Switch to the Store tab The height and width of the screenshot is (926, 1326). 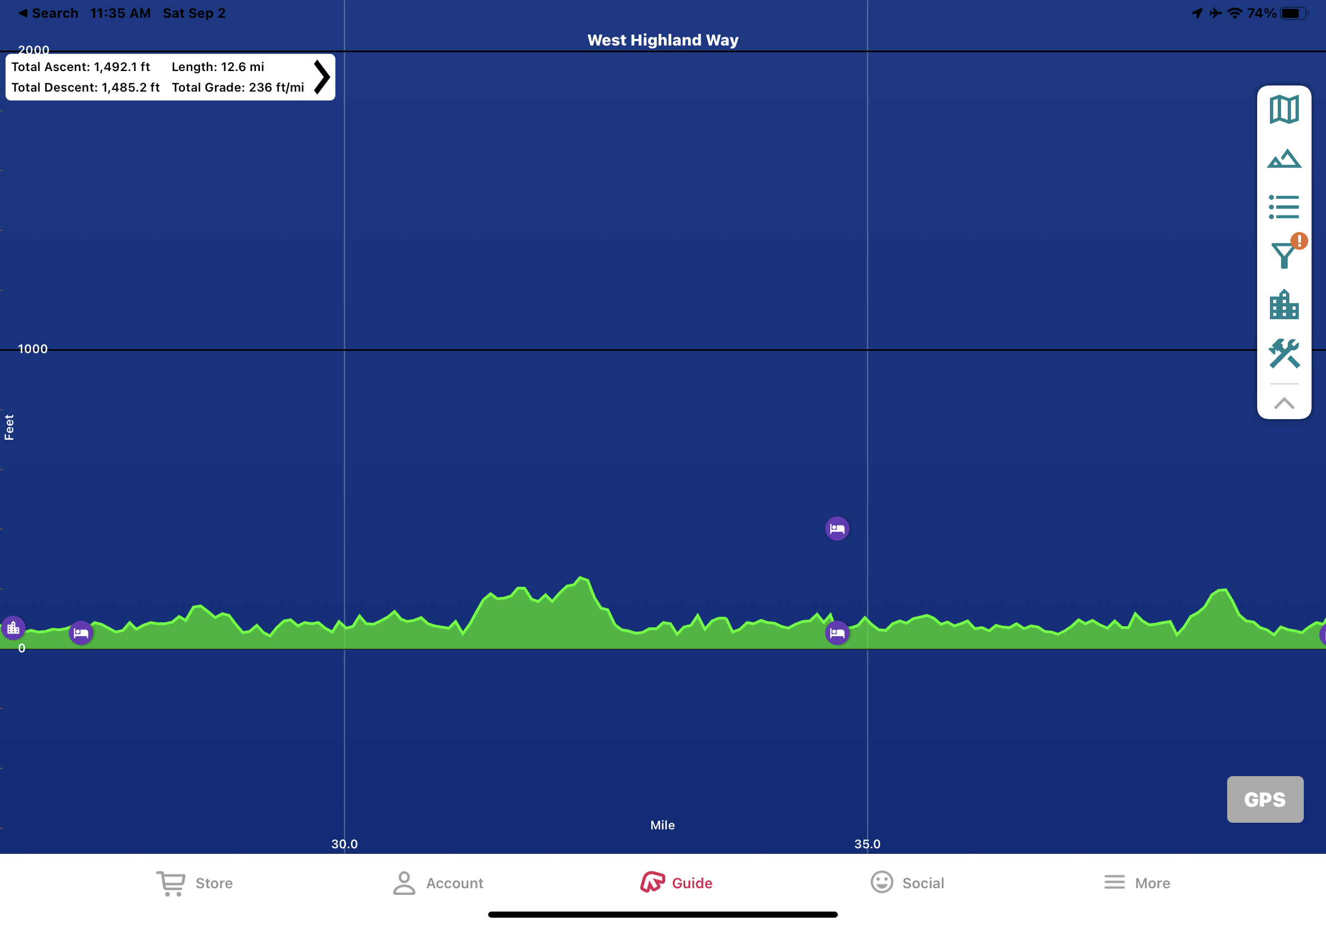coord(195,883)
